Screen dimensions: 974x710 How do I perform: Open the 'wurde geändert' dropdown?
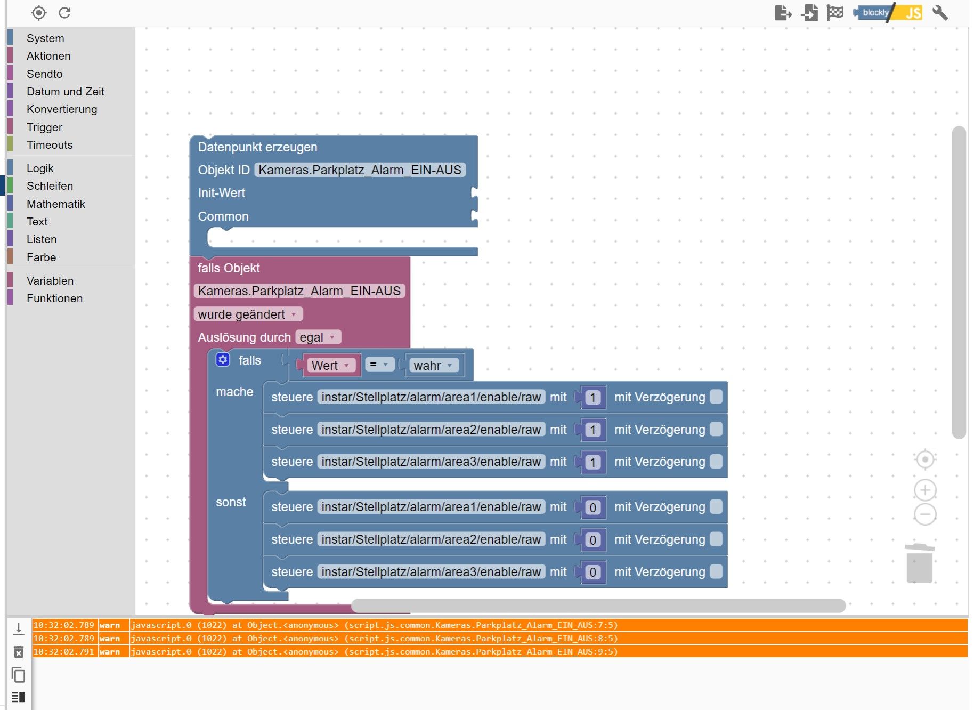pos(248,314)
